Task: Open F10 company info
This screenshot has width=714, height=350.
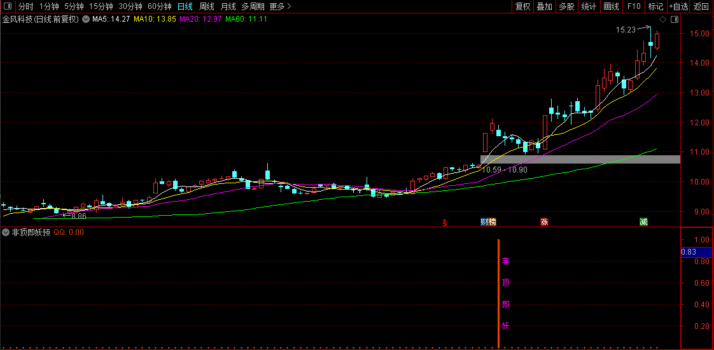Action: point(634,6)
